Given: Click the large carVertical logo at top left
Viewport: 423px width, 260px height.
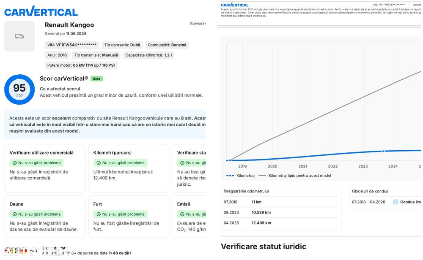Looking at the screenshot, I should click(x=41, y=11).
